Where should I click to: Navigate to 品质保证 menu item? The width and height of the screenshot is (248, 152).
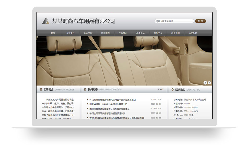pos(140,33)
